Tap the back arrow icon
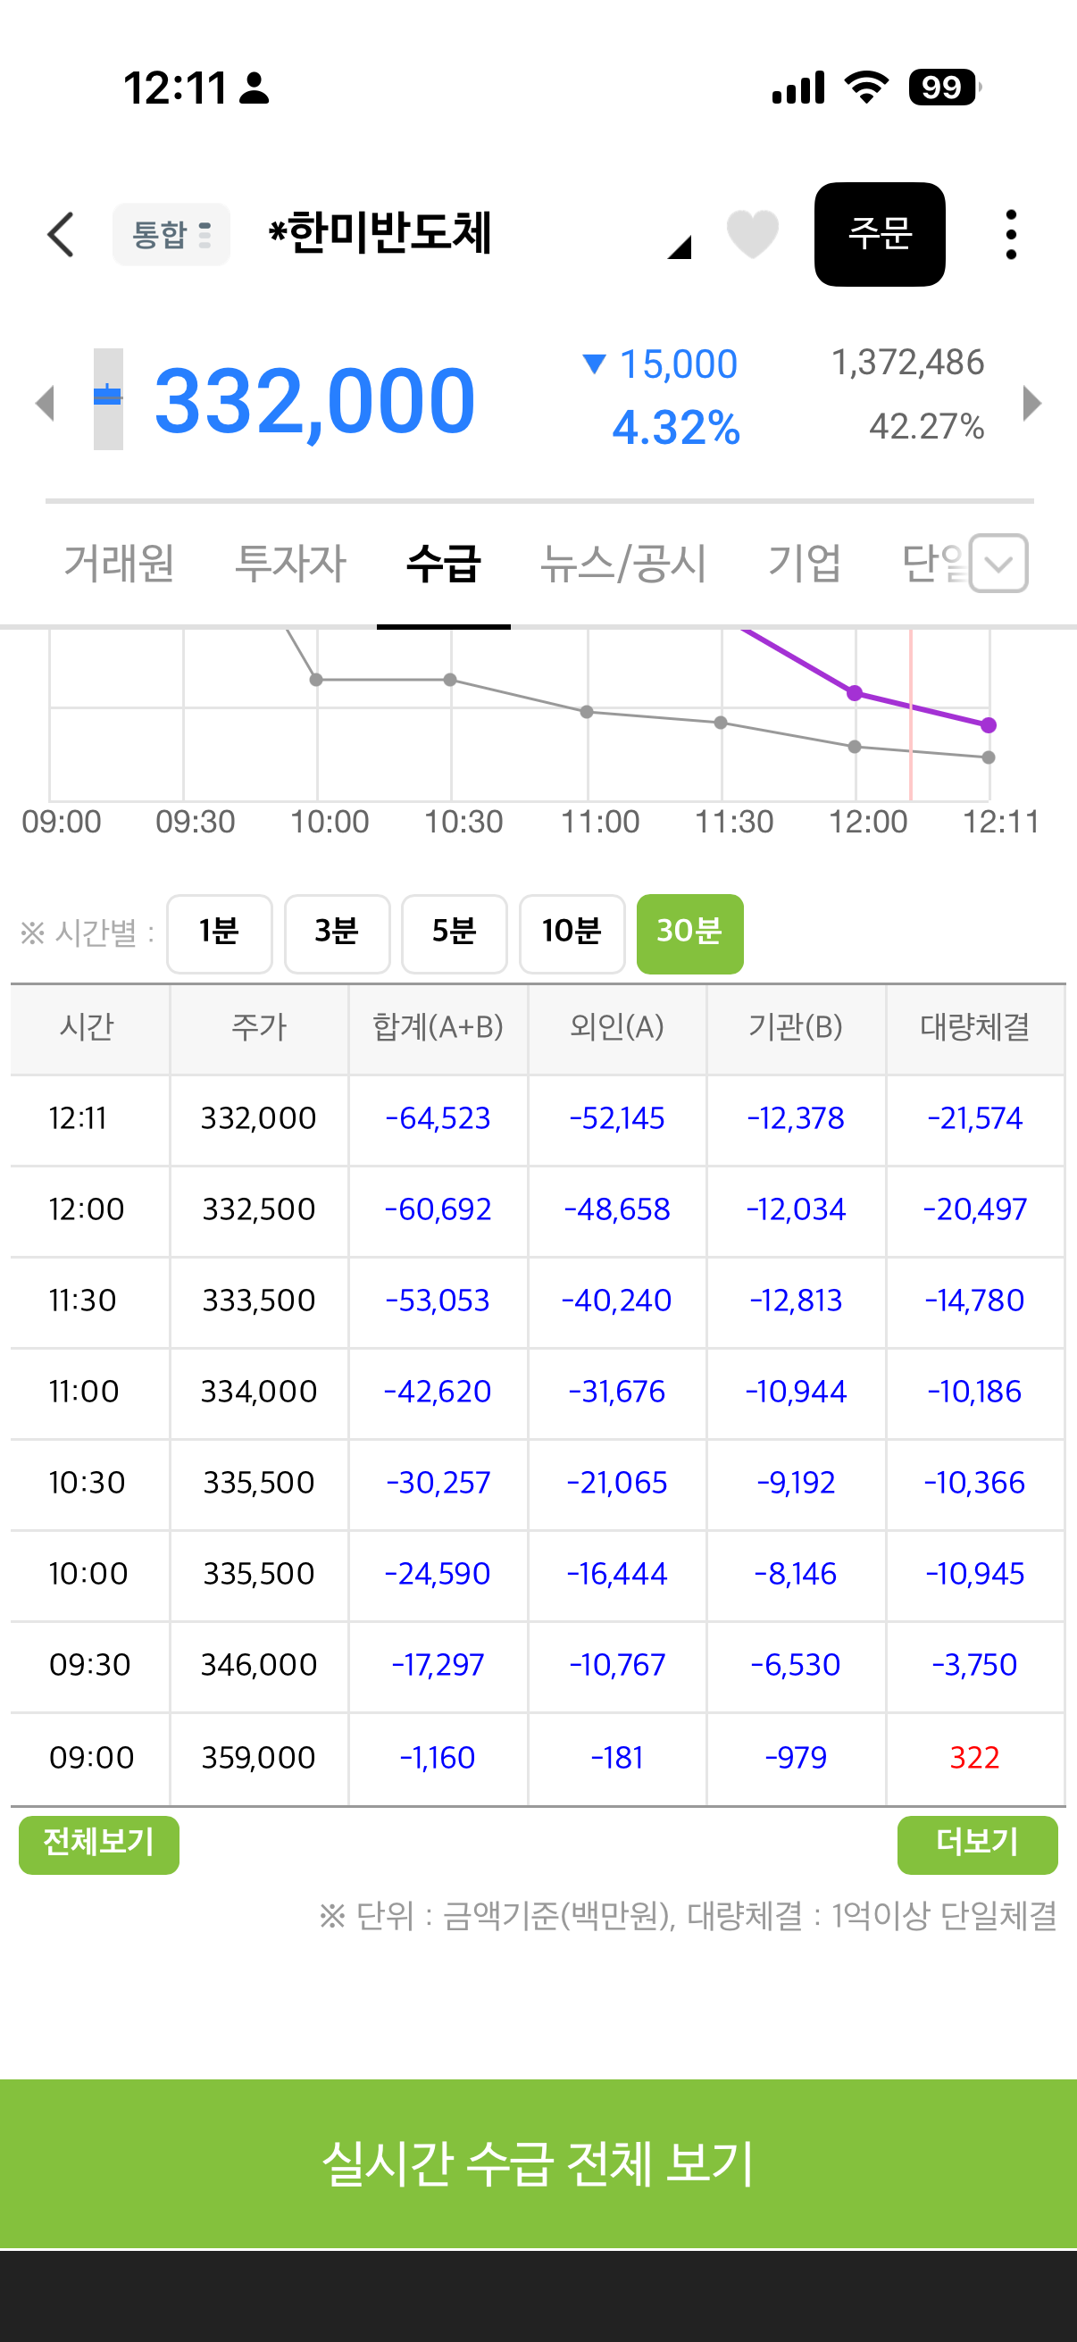This screenshot has height=2342, width=1077. coord(61,235)
